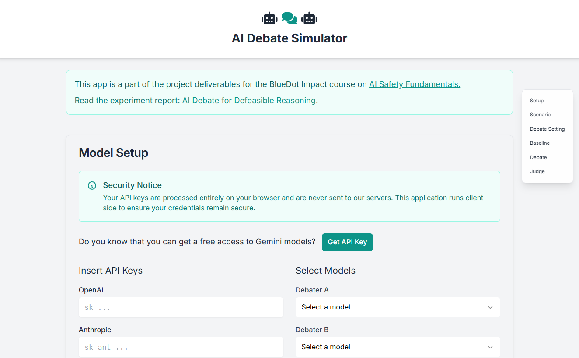
Task: Select Debate Setting in the side navigation
Action: coord(547,129)
